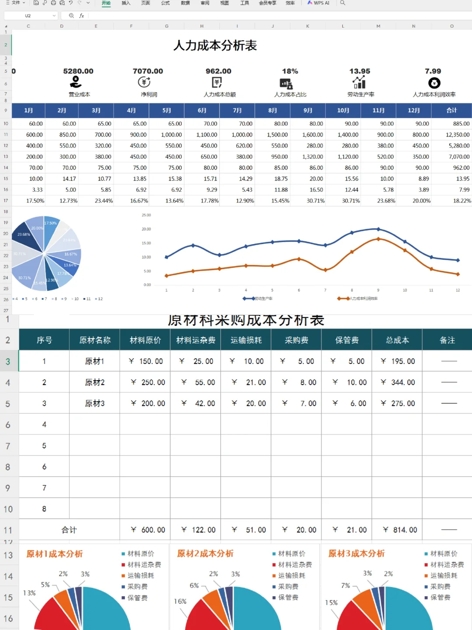The height and width of the screenshot is (630, 472).
Task: Expand the quick access toolbar dropdown
Action: [x=88, y=3]
